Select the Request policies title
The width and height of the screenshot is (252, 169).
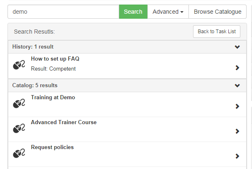52,147
